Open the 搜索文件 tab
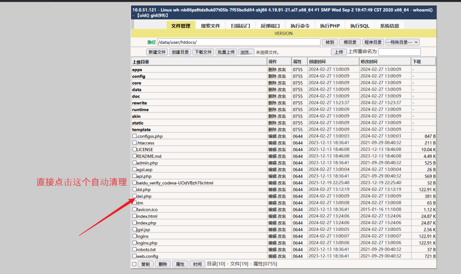 point(211,26)
